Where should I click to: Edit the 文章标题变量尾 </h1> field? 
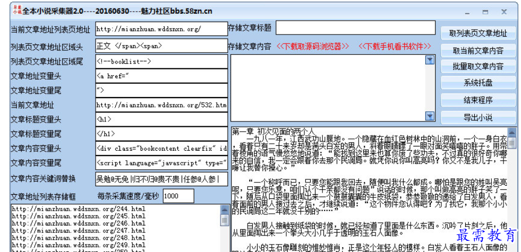tap(161, 134)
